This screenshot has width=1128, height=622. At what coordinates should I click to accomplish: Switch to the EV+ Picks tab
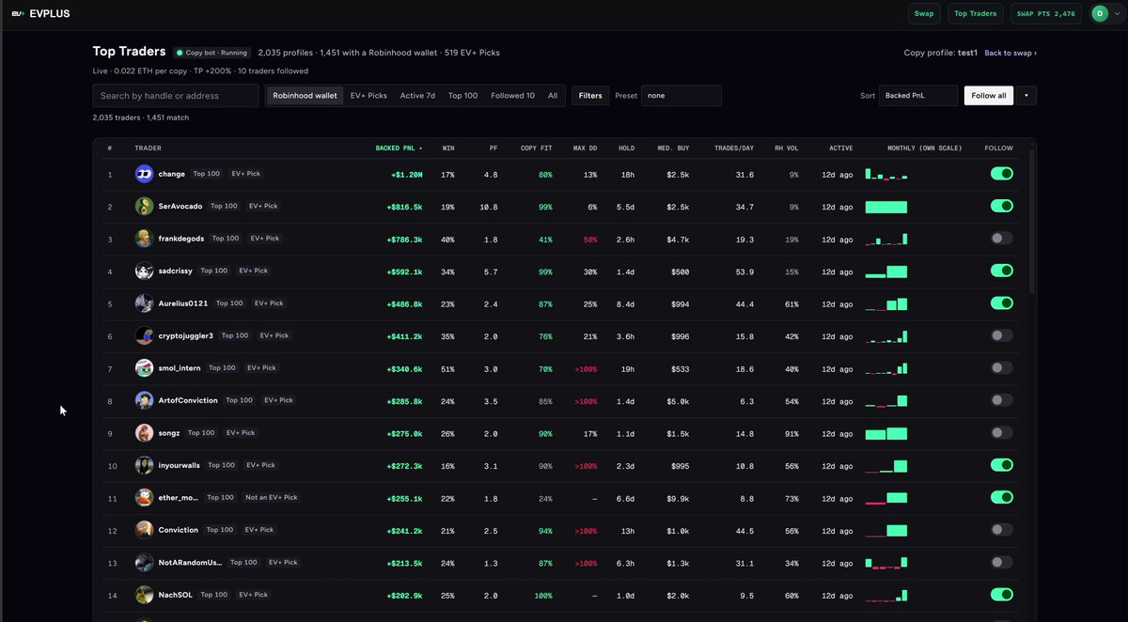pos(368,96)
